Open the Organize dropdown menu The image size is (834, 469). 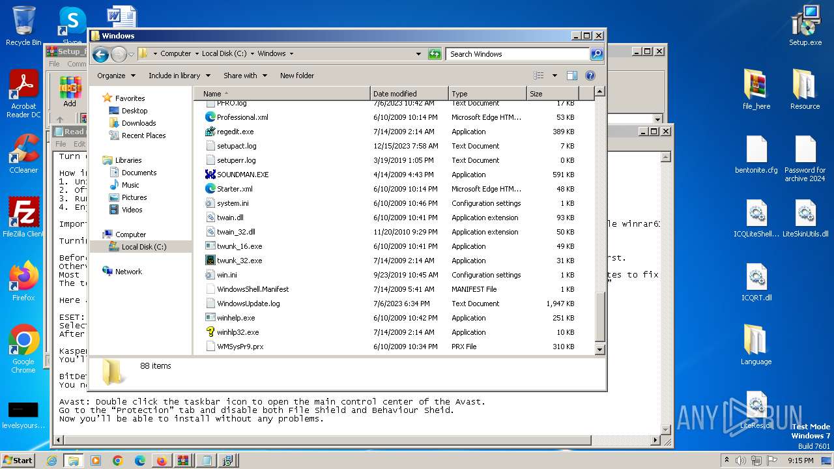(x=116, y=76)
